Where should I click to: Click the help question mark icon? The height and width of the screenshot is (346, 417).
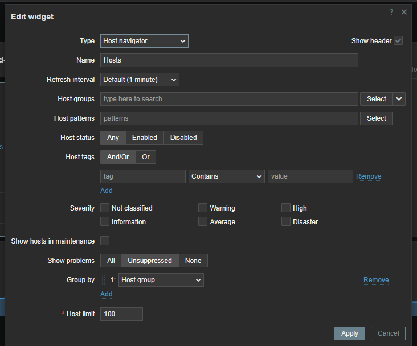tap(391, 12)
